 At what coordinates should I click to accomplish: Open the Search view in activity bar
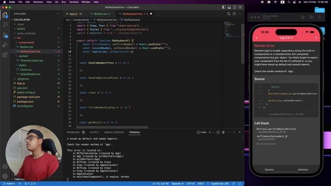click(x=5, y=25)
